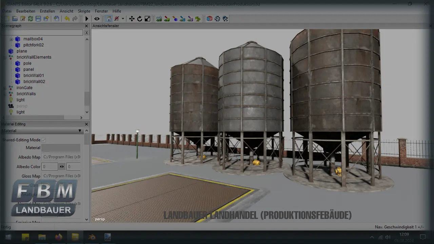Click the Material name field

tap(61, 148)
